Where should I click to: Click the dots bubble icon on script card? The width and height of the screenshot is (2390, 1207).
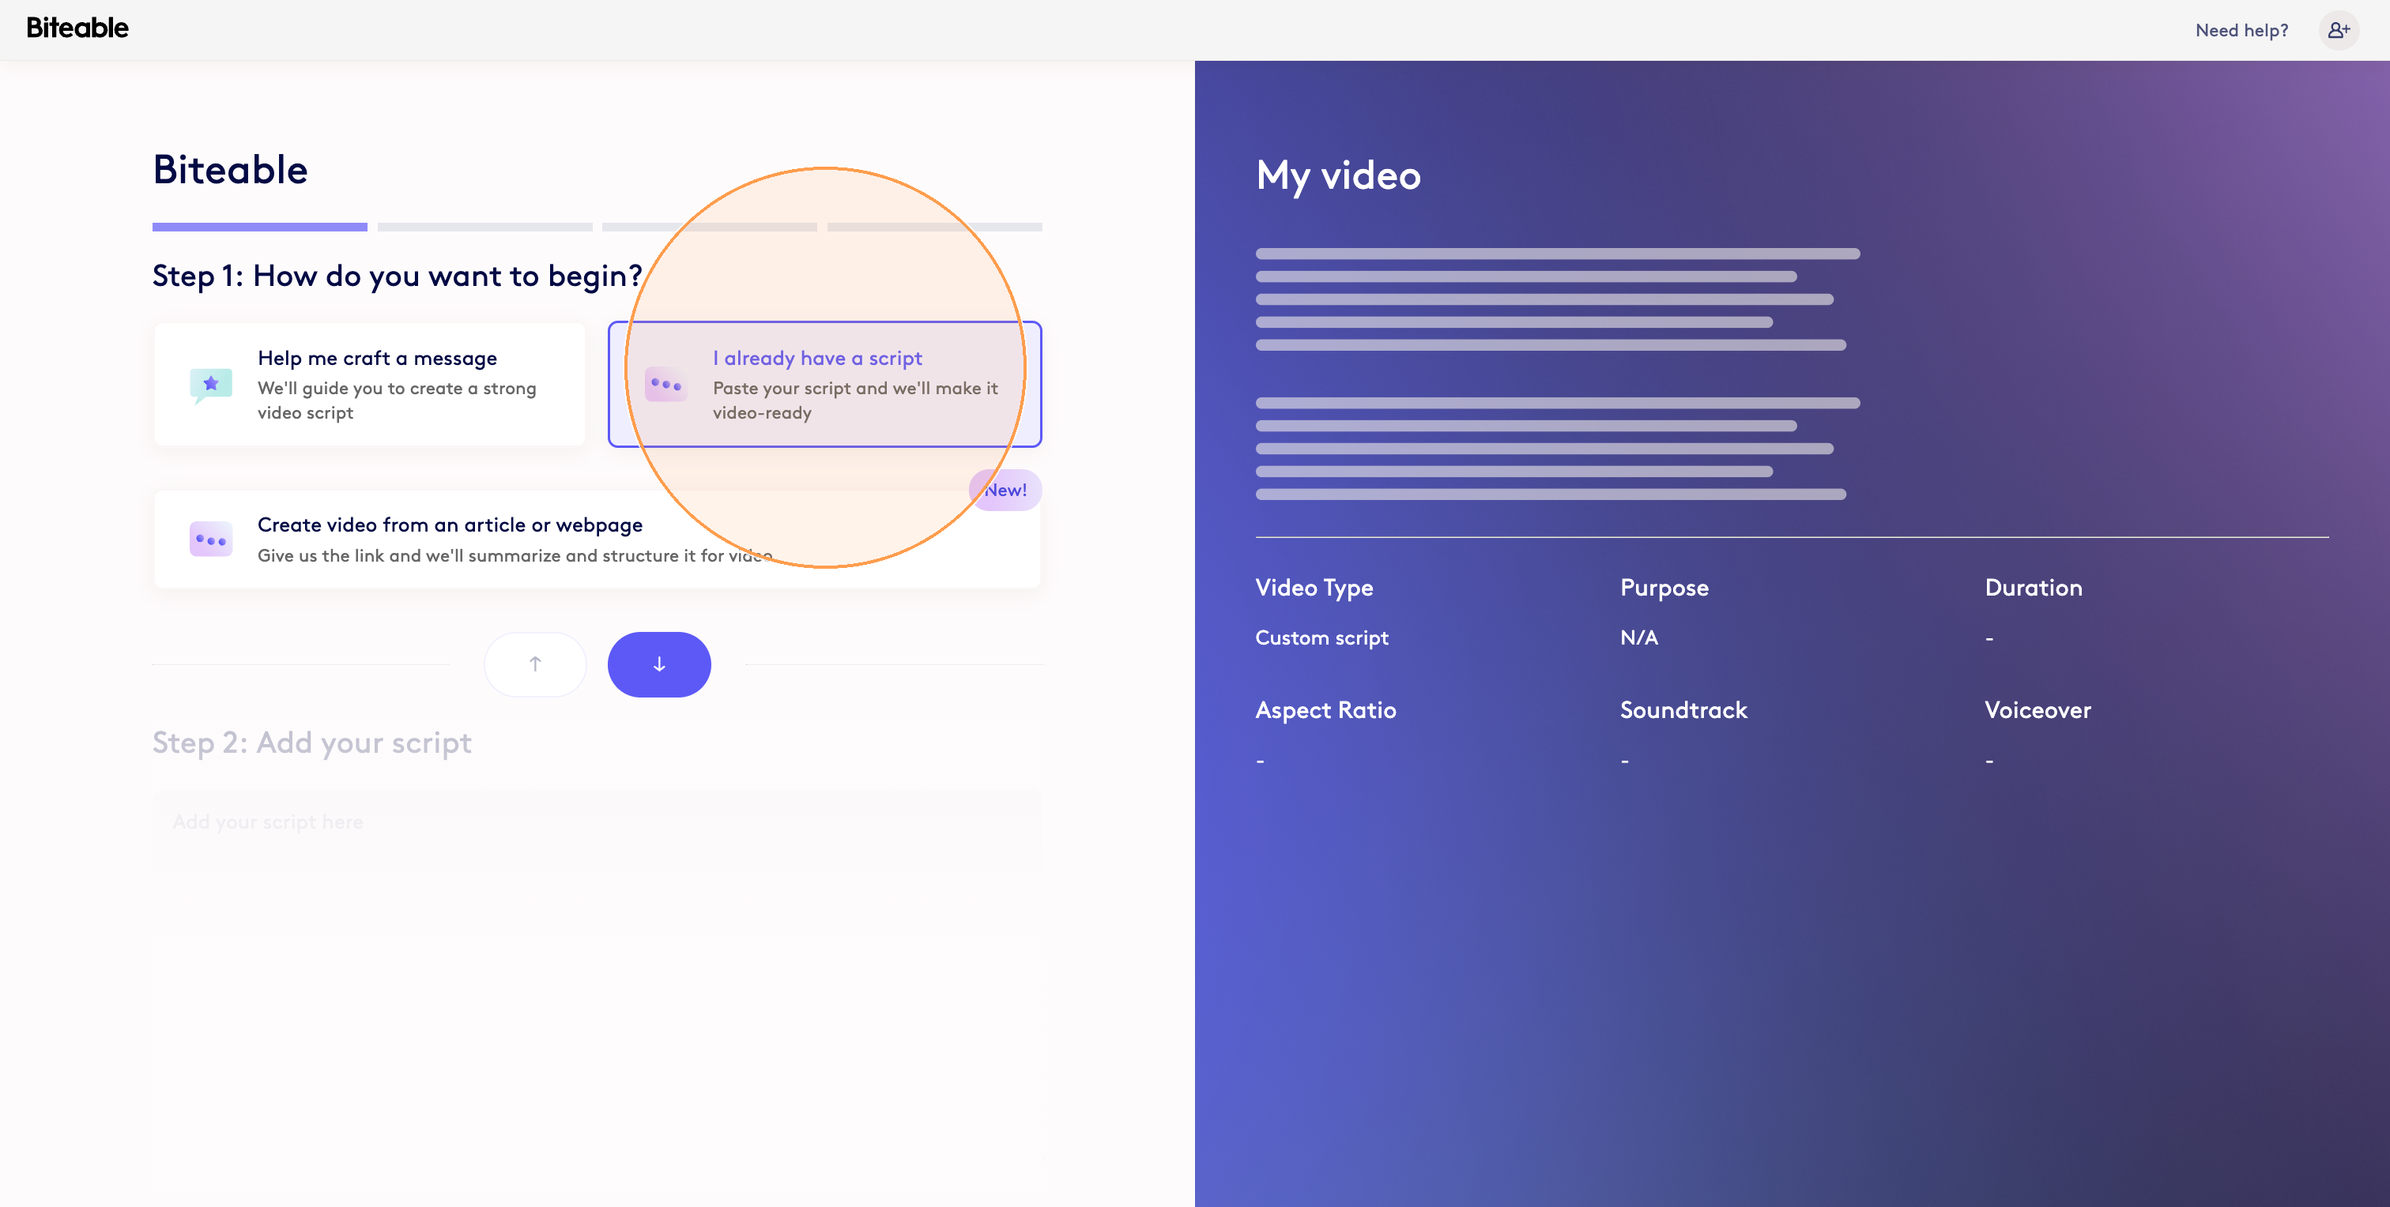click(666, 384)
